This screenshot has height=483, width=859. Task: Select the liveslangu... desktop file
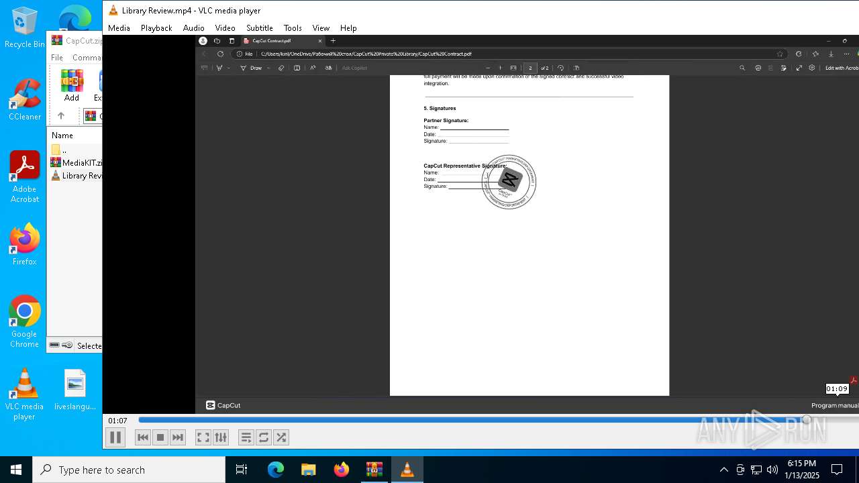pos(75,390)
